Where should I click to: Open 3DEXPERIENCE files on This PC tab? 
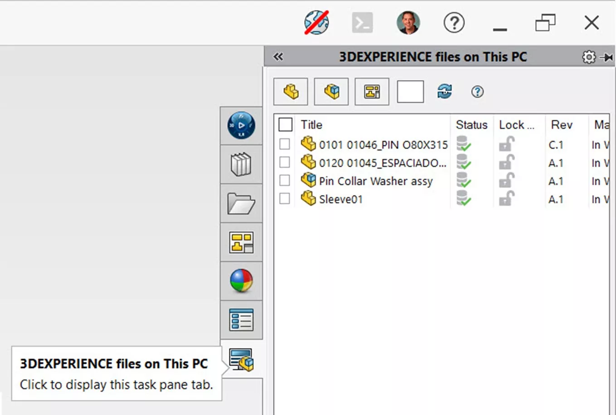[241, 360]
